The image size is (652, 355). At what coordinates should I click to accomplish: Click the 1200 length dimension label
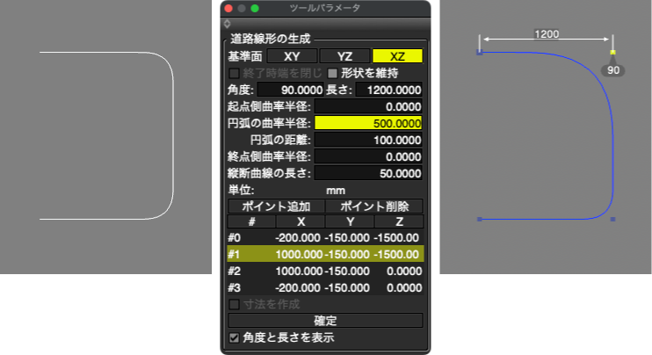point(547,34)
